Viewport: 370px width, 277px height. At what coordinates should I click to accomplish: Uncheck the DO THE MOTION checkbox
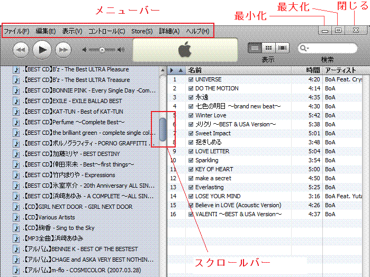pyautogui.click(x=191, y=88)
